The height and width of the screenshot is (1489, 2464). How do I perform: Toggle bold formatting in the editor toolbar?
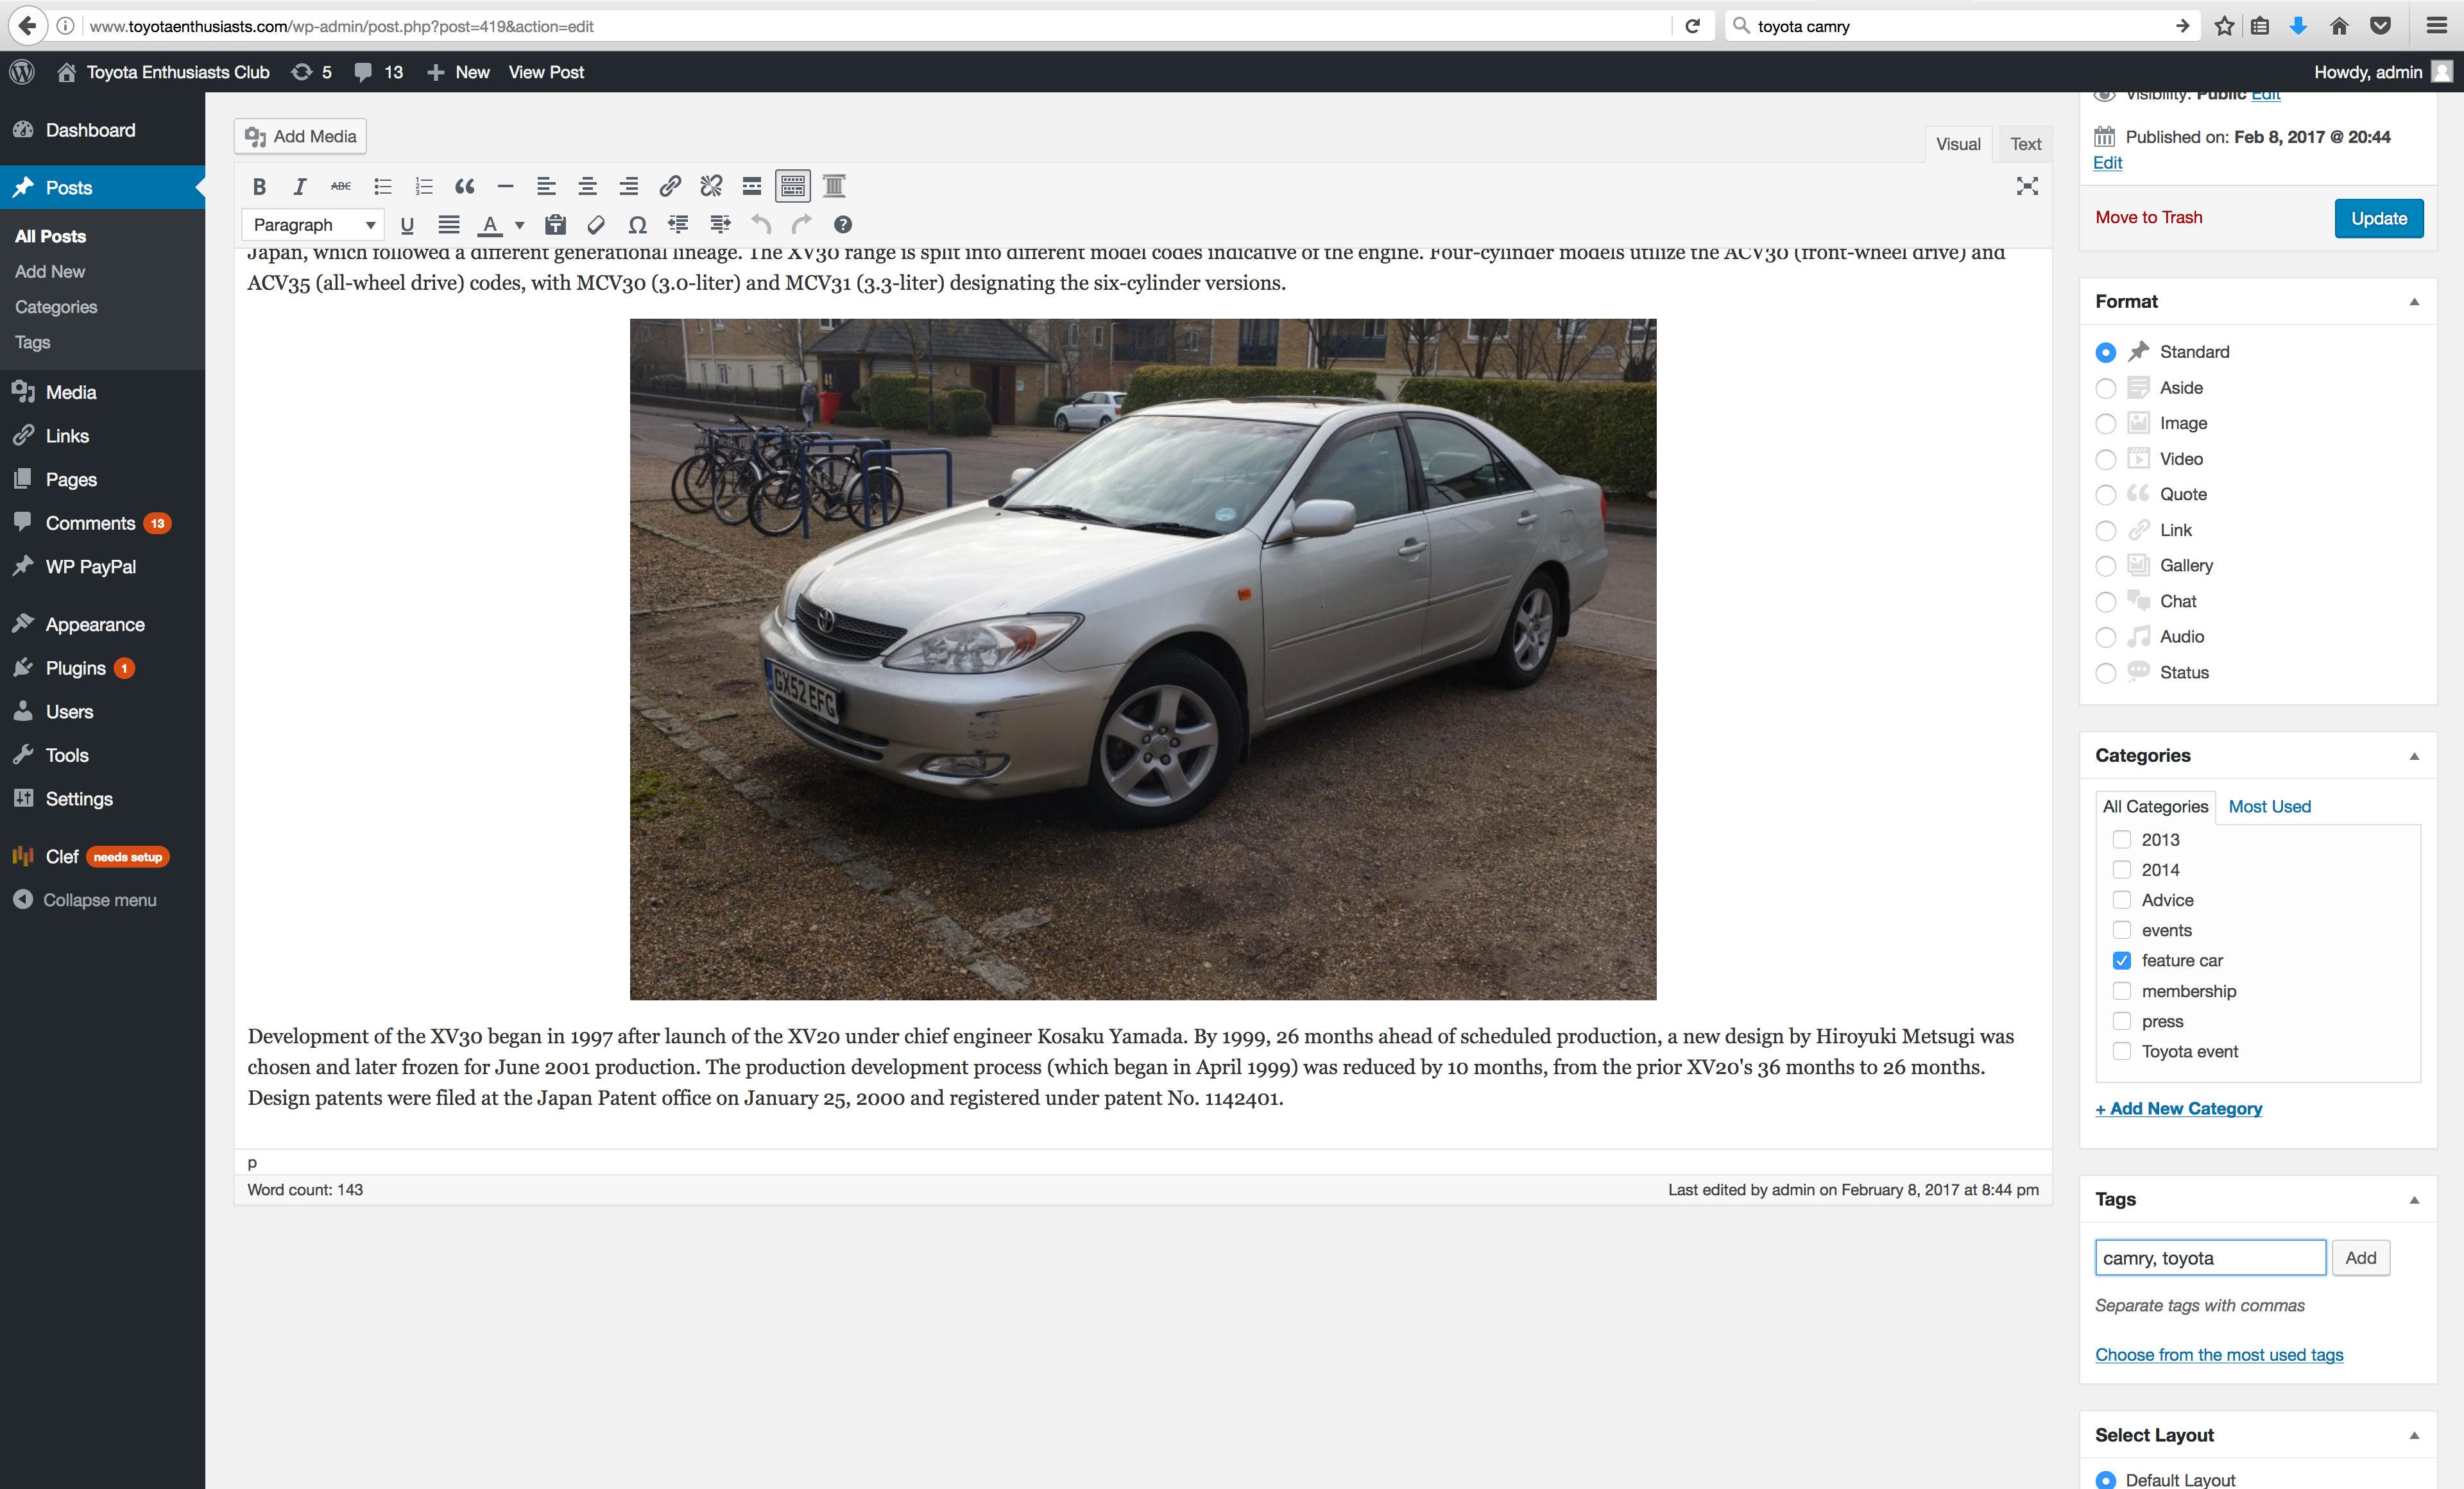click(x=259, y=186)
